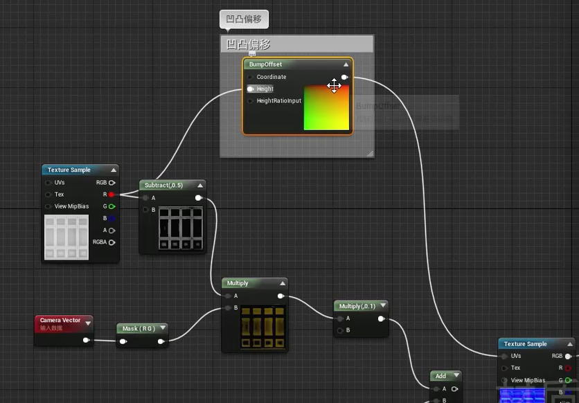
Task: Expand the Multiply(,0.1) node preview arrow
Action: click(x=383, y=305)
